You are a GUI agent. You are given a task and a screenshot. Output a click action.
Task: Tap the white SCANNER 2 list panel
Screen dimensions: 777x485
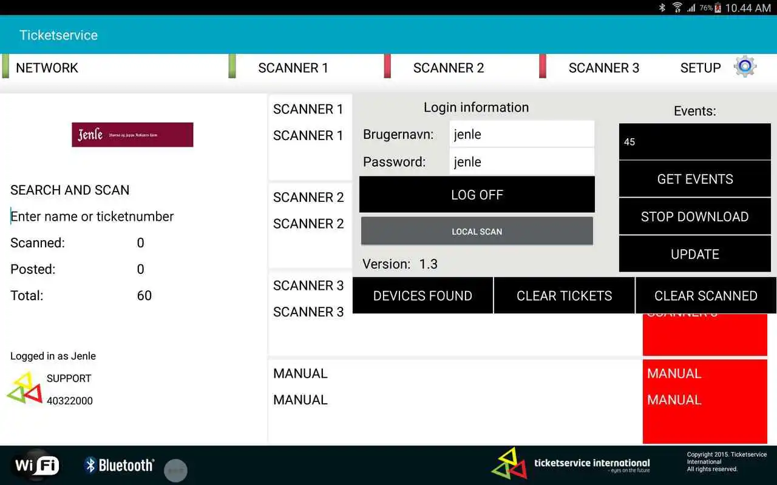click(310, 226)
